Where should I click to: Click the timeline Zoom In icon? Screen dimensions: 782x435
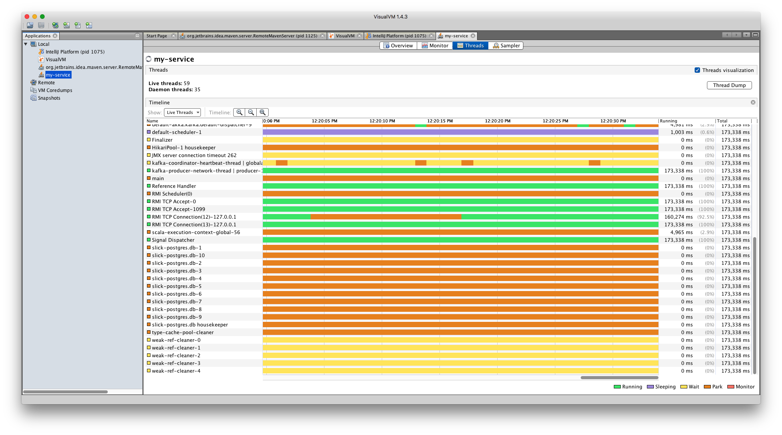click(239, 112)
